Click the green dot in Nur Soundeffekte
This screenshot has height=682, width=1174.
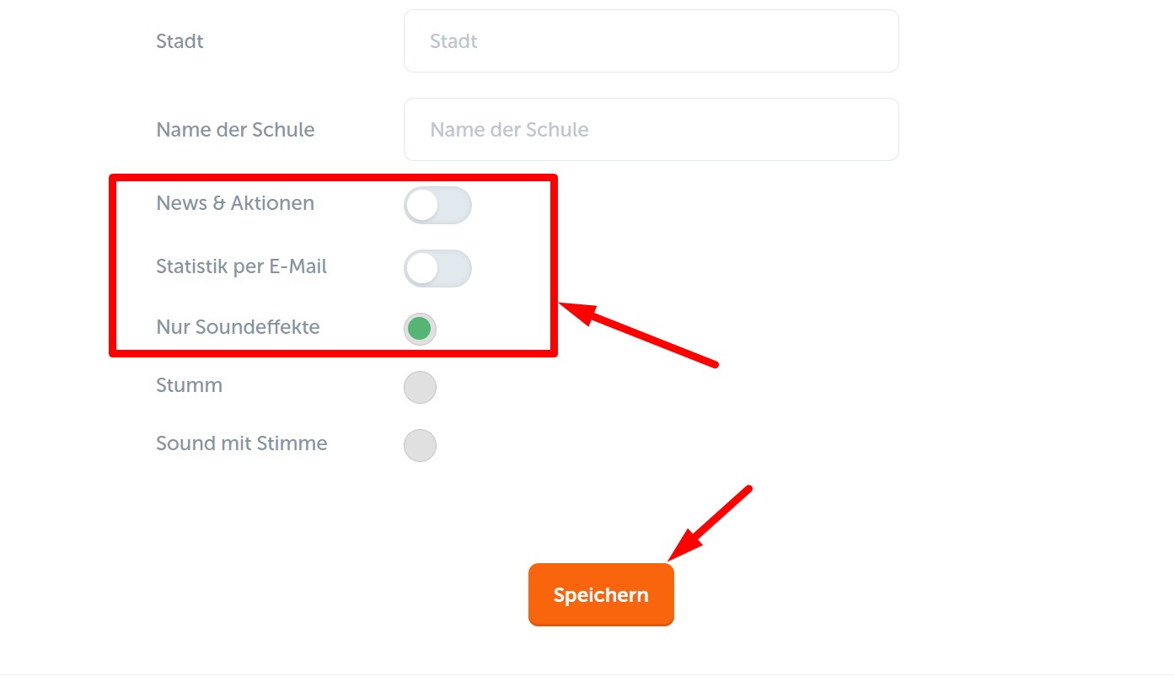point(420,329)
